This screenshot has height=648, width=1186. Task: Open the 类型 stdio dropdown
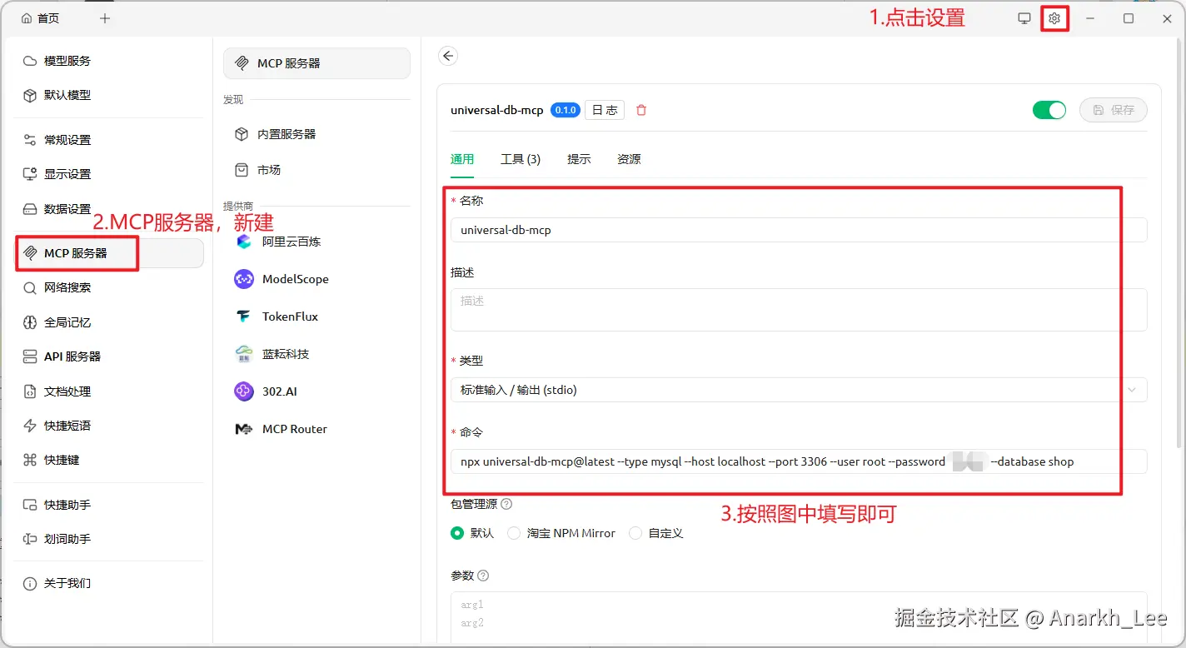(799, 390)
